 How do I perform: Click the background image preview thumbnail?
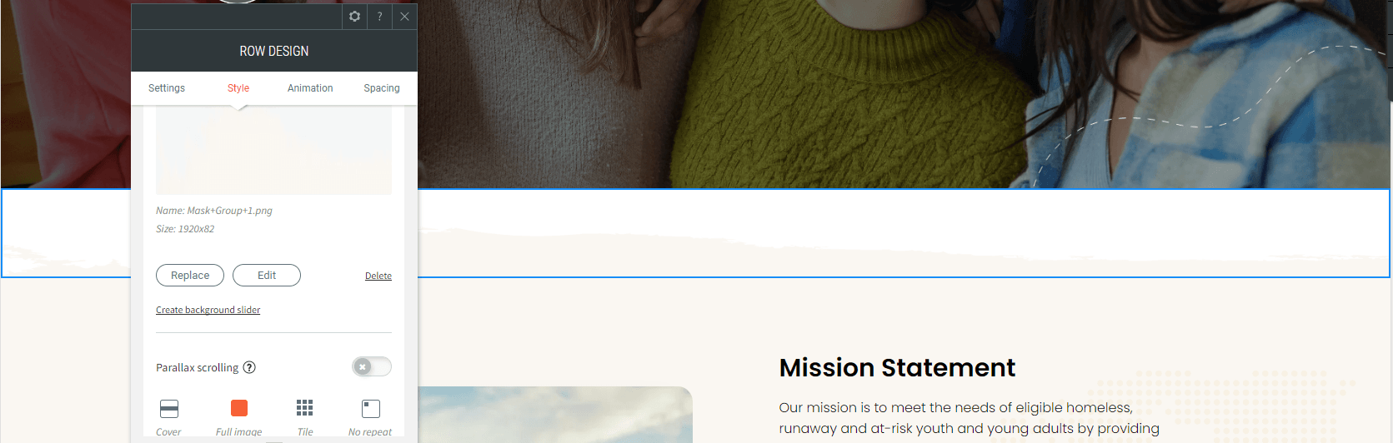(273, 150)
